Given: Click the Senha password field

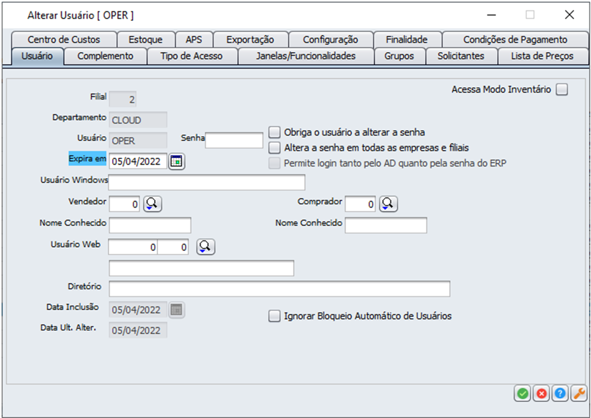Looking at the screenshot, I should click(x=234, y=141).
